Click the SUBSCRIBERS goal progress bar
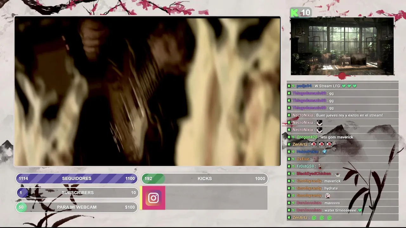The height and width of the screenshot is (228, 406). [77, 193]
